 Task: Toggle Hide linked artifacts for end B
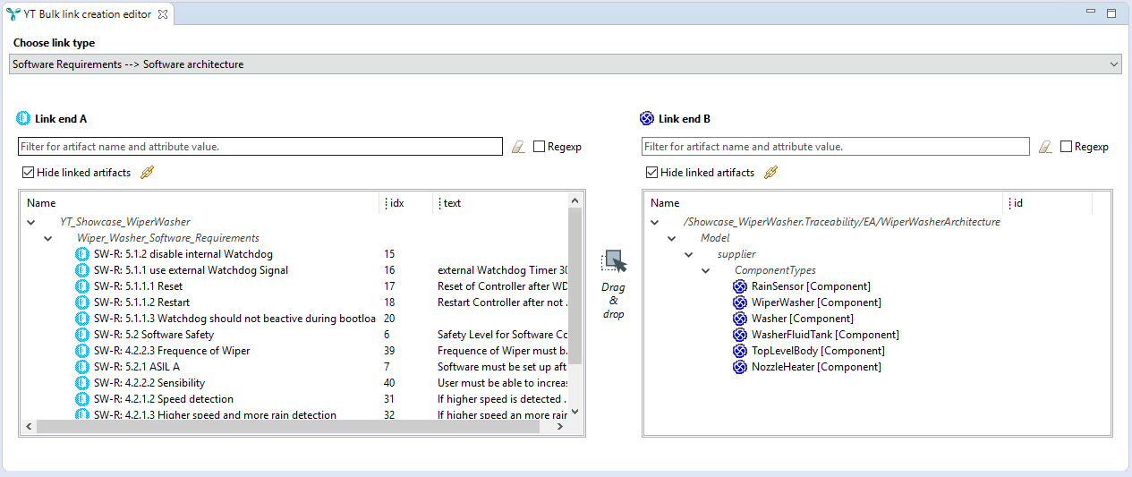coord(651,173)
